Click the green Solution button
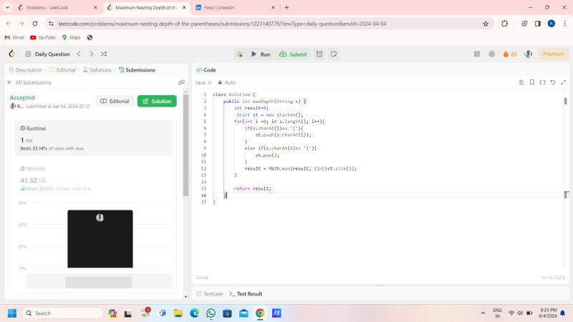 click(157, 101)
